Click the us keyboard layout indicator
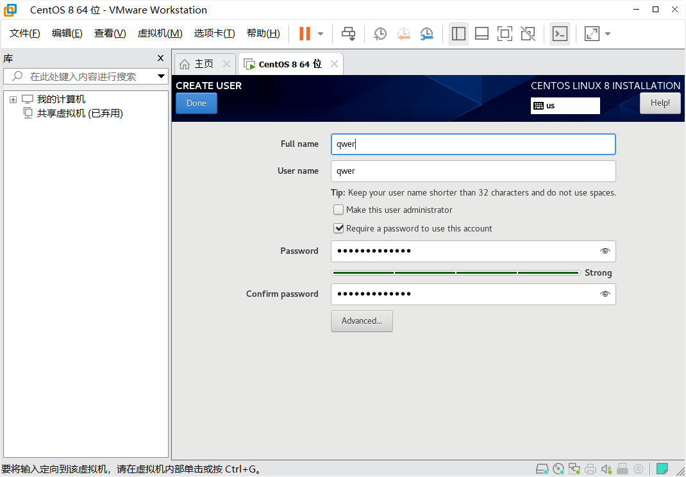The image size is (686, 477). 565,105
